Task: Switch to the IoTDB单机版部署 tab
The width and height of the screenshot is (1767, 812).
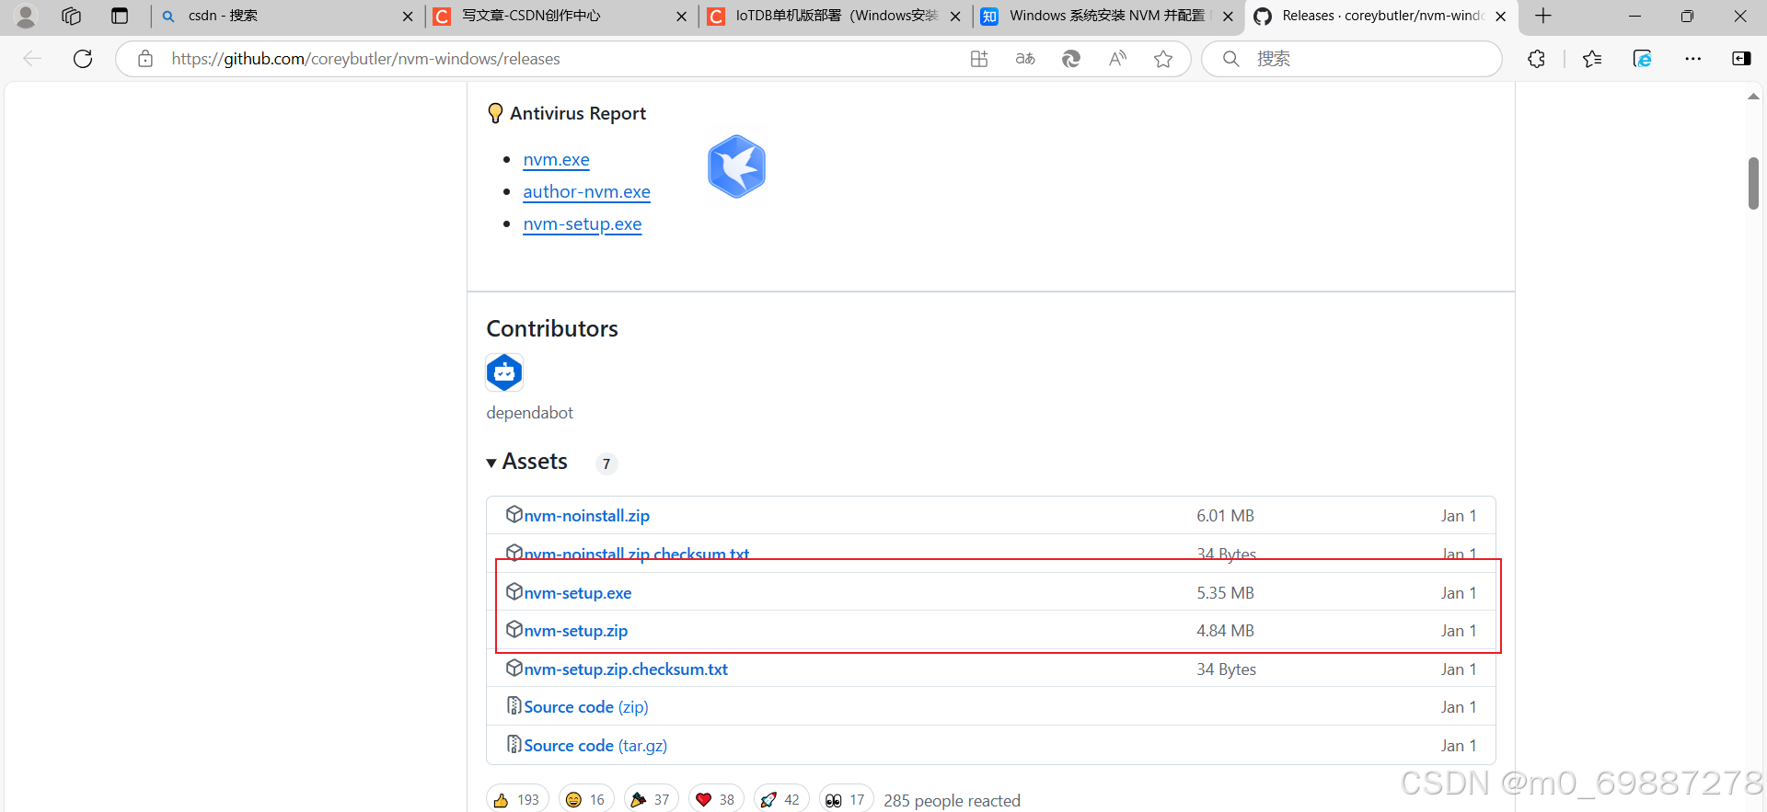Action: 835,16
